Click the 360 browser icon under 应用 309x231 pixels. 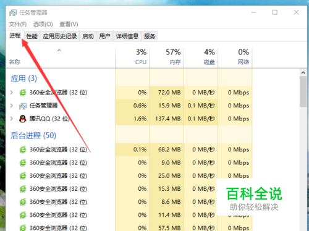(x=23, y=93)
